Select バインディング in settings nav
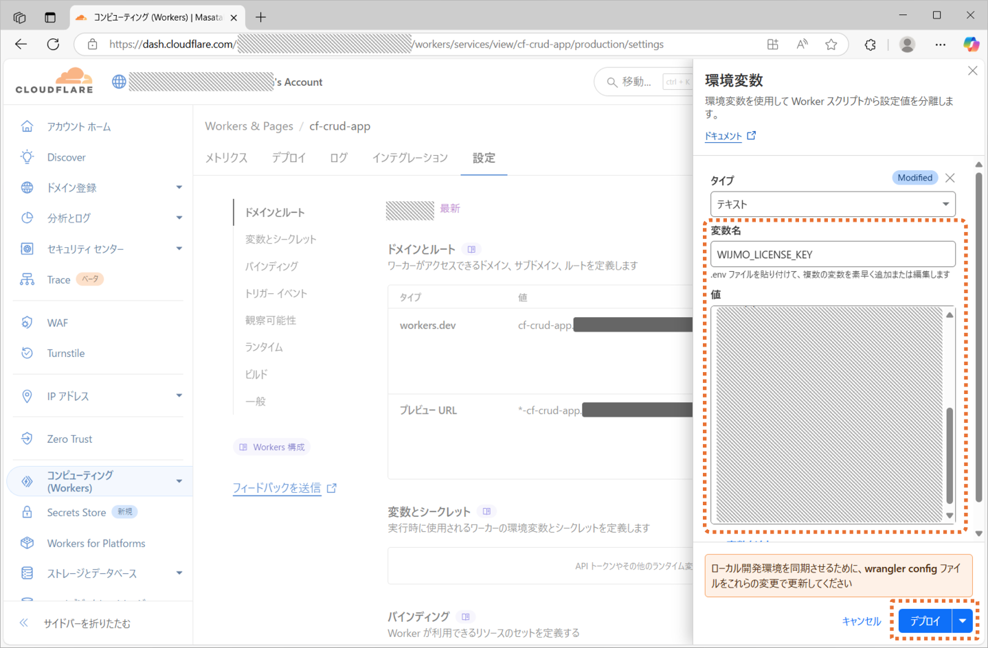The image size is (988, 648). 271,266
